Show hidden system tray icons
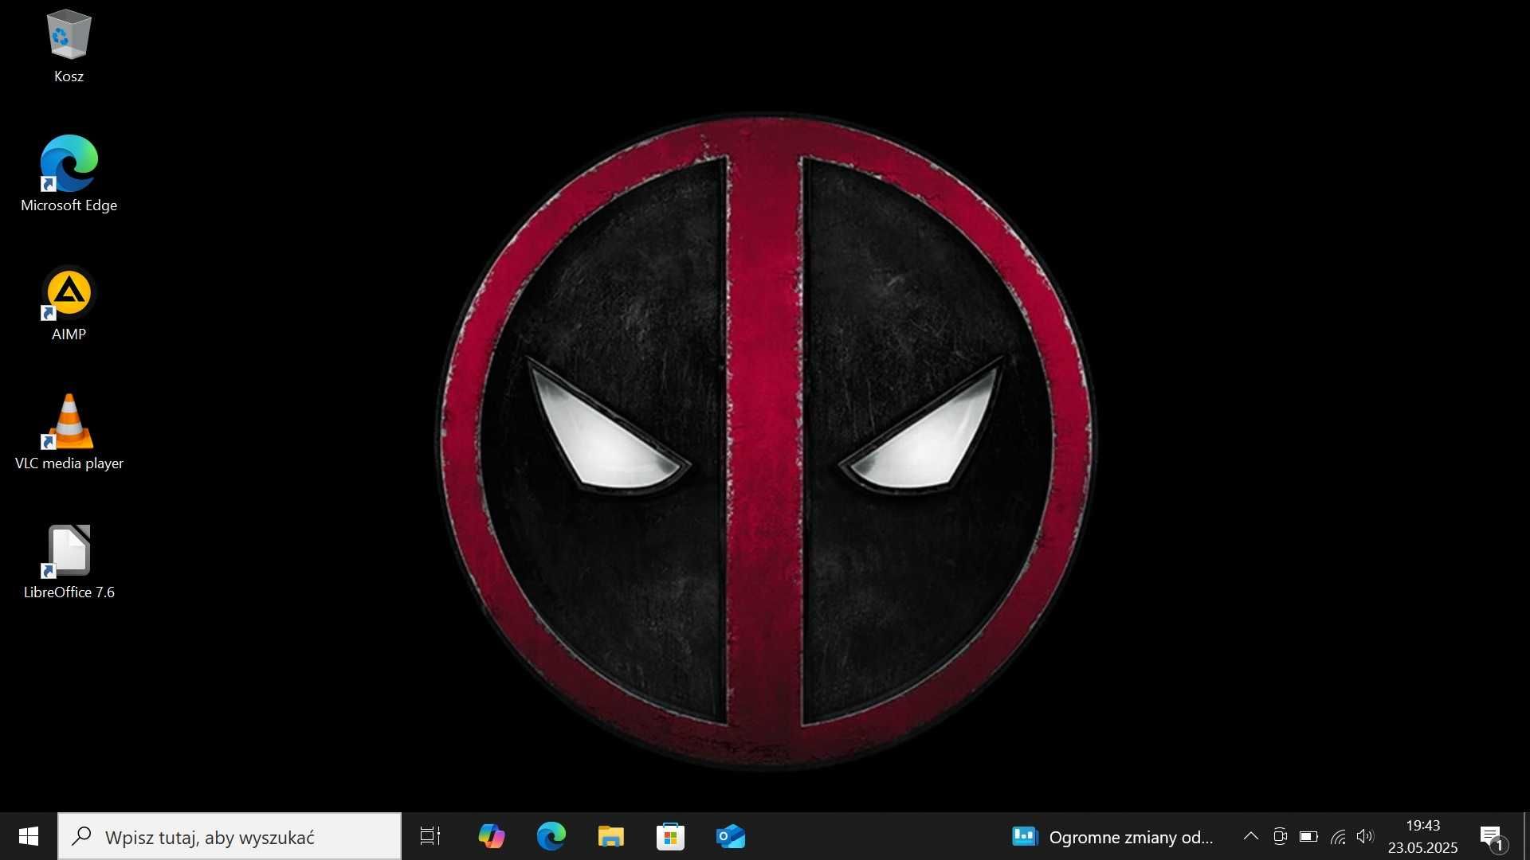The width and height of the screenshot is (1530, 860). tap(1251, 836)
